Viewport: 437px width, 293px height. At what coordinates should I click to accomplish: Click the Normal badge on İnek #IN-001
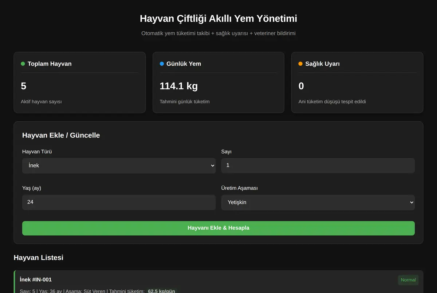[x=408, y=280]
